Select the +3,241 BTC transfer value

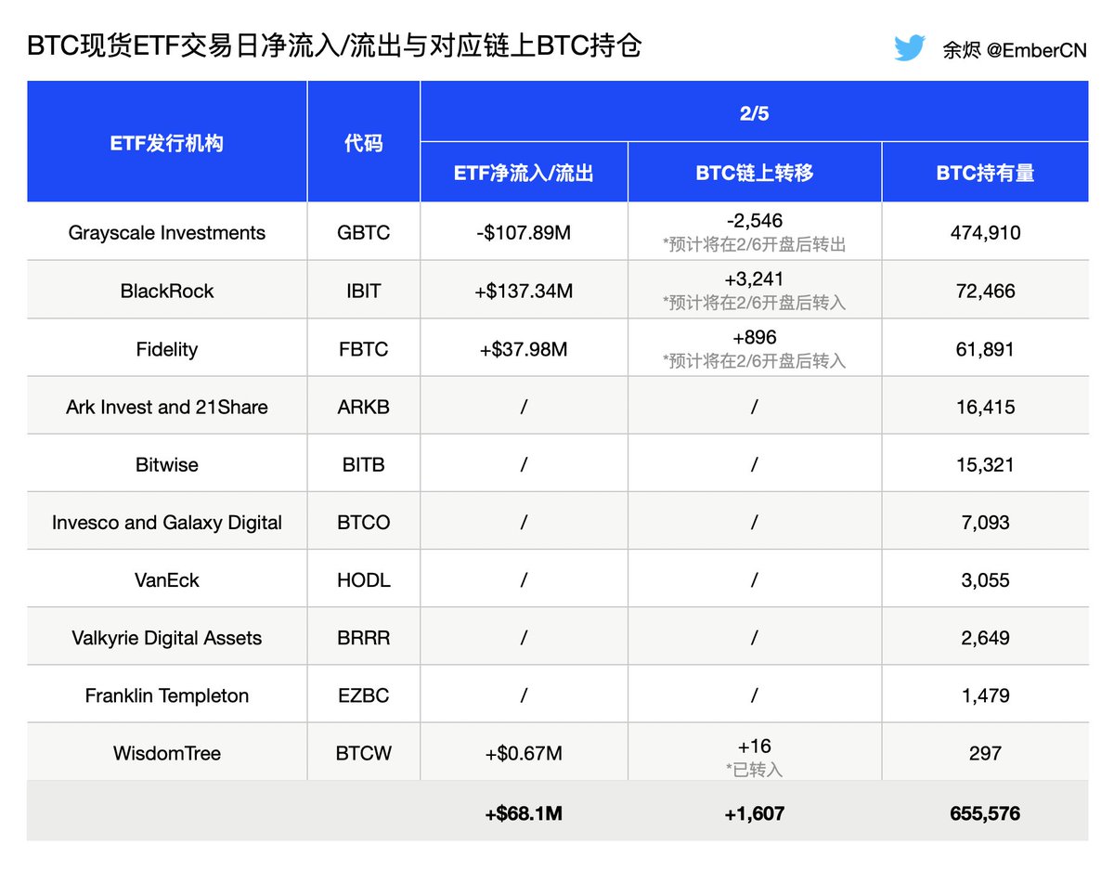(x=755, y=279)
